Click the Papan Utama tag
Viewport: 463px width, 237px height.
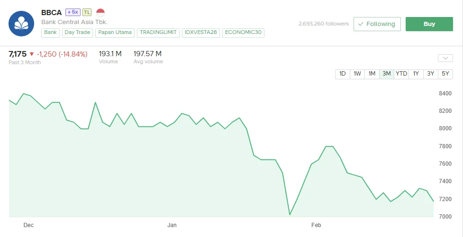(115, 33)
